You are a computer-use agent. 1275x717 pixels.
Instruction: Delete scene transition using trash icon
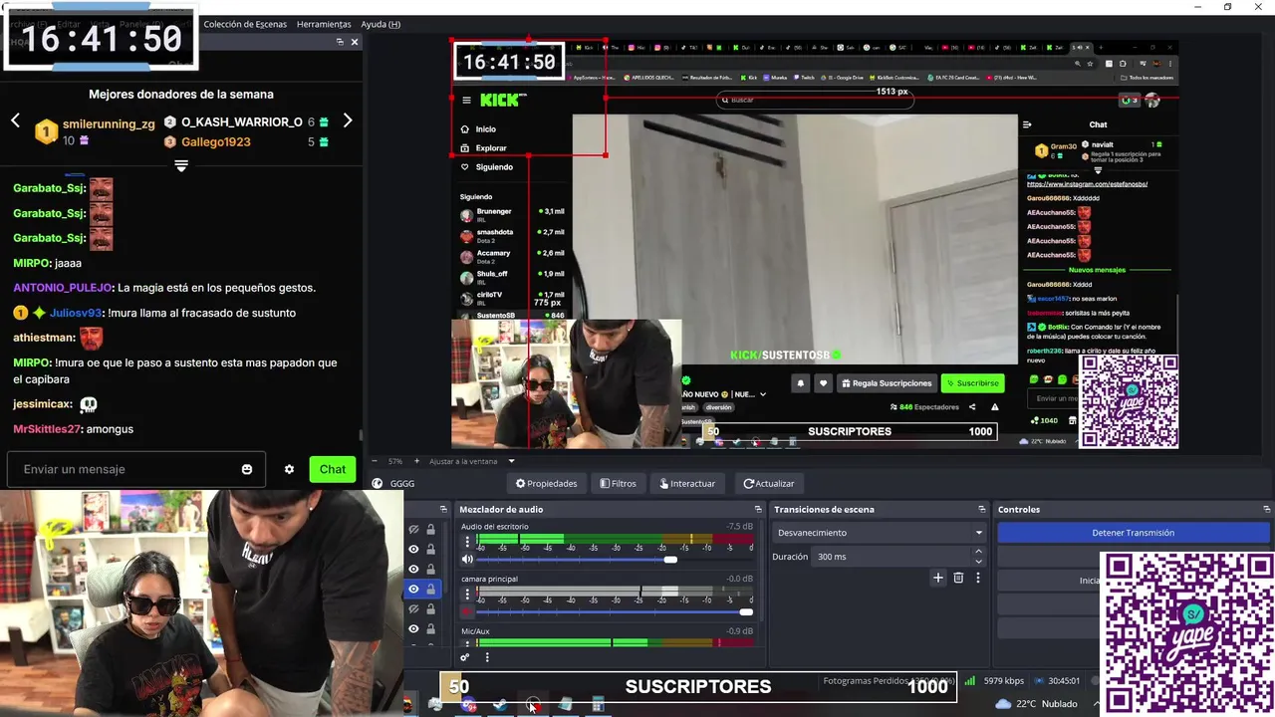[x=958, y=578]
